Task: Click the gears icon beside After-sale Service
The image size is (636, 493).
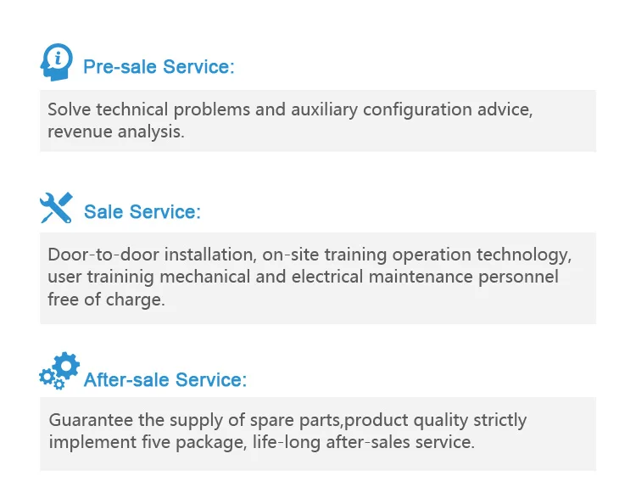Action: (59, 372)
